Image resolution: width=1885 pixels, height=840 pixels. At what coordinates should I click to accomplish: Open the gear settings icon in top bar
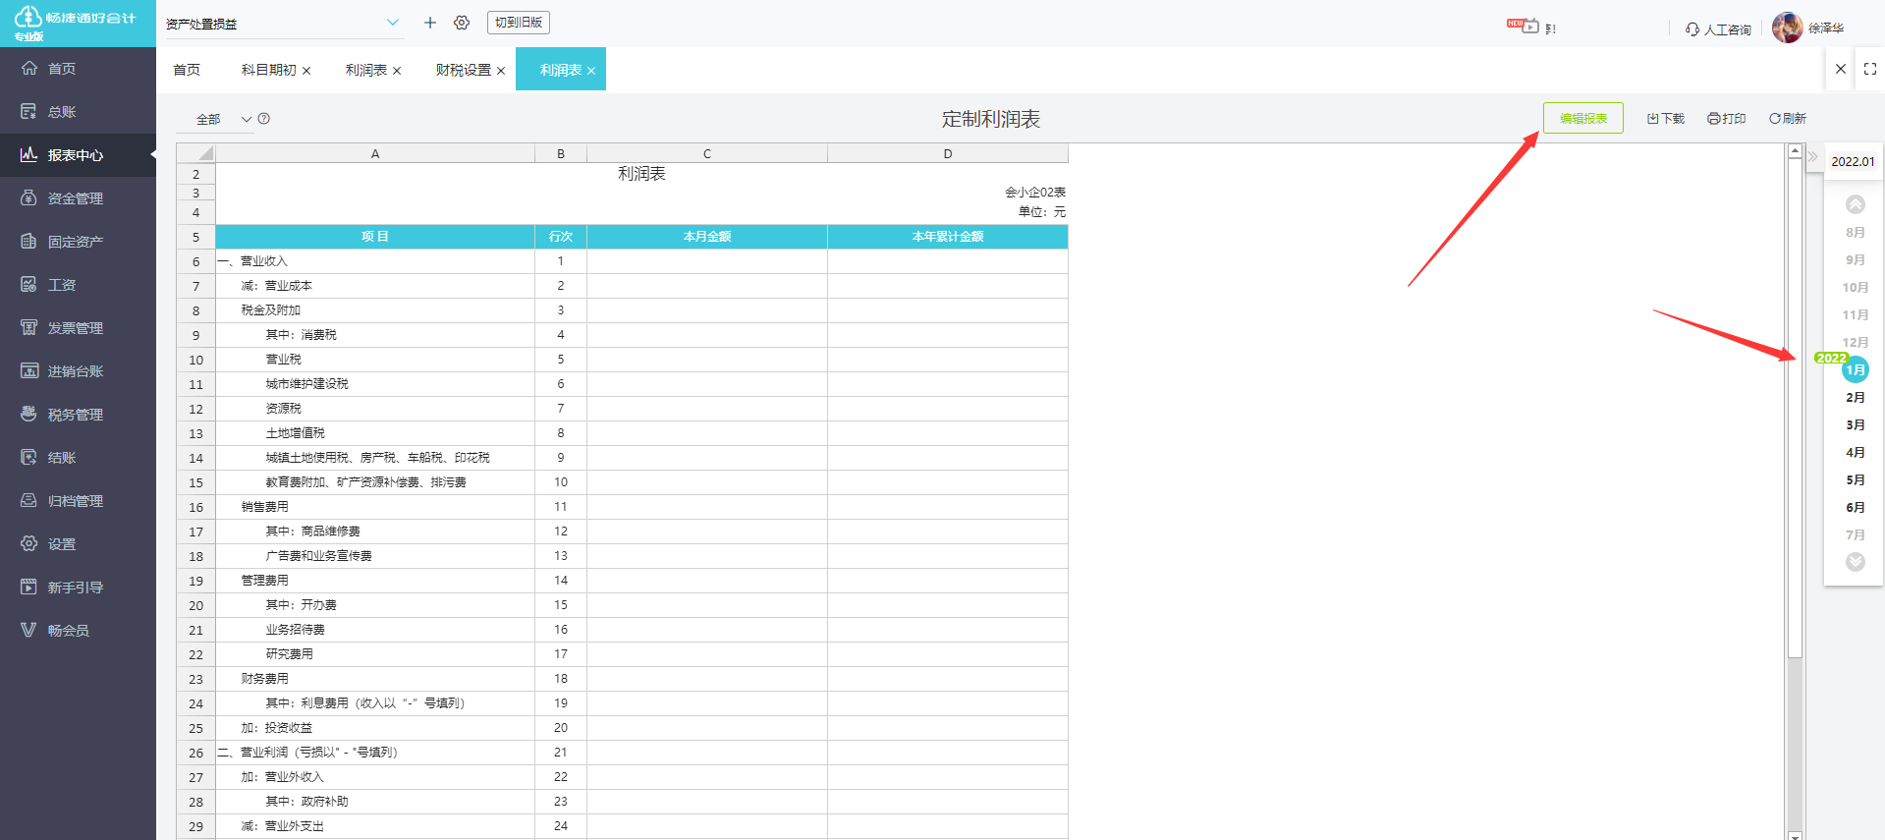(x=462, y=23)
